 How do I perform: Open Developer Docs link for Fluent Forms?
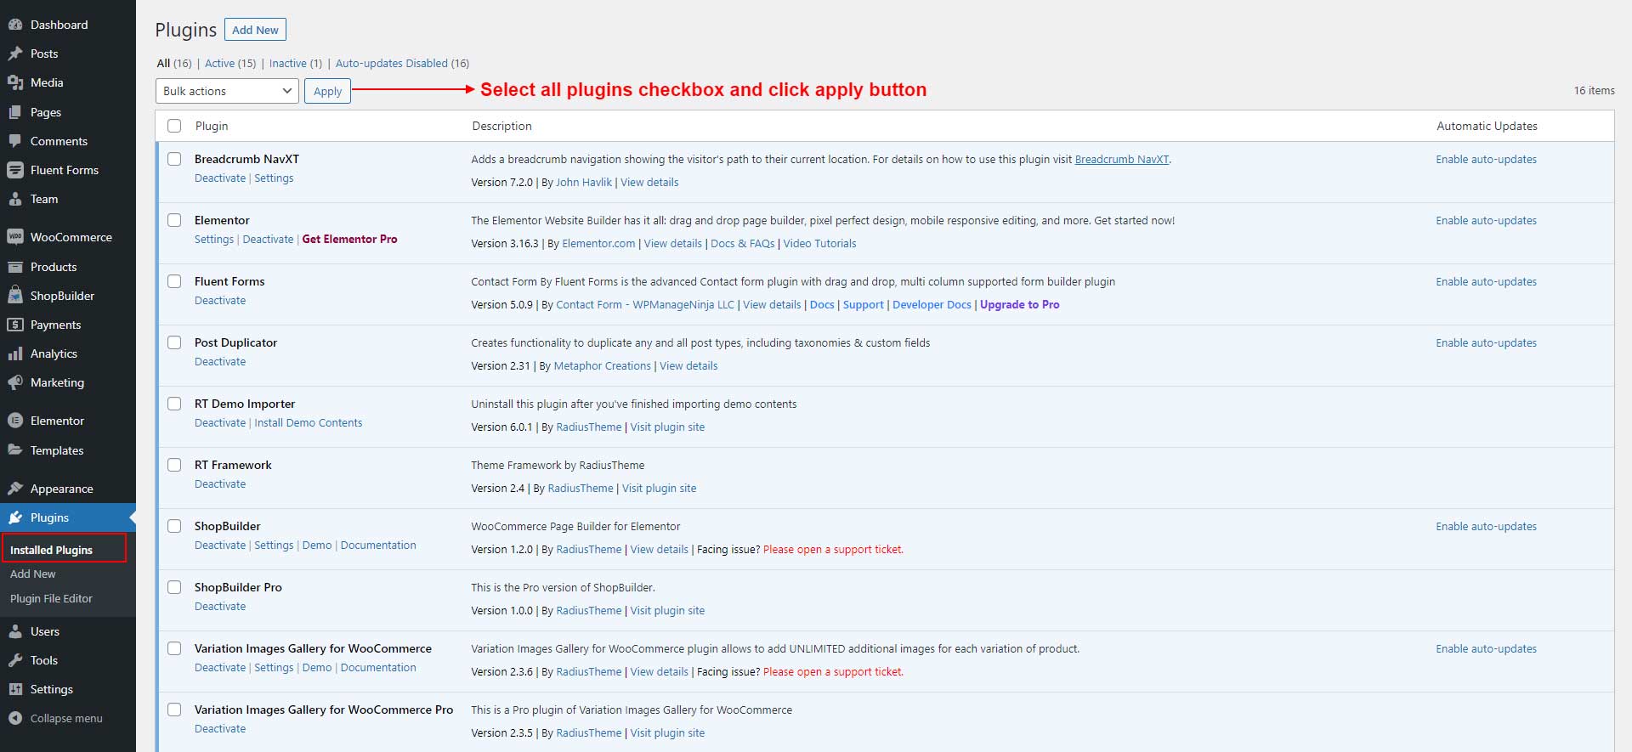pyautogui.click(x=932, y=304)
